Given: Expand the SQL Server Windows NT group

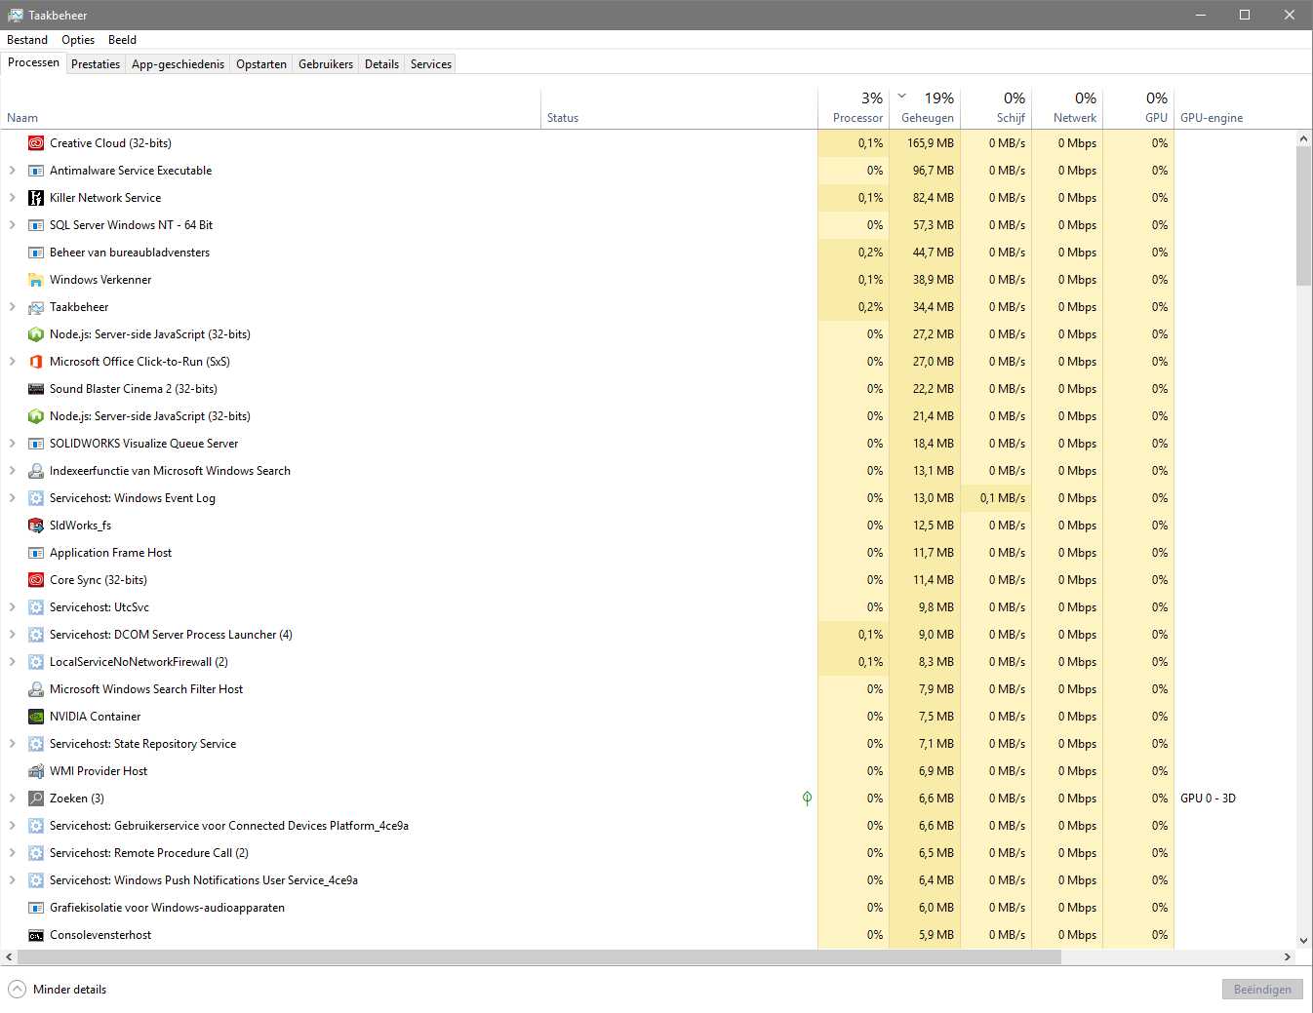Looking at the screenshot, I should (x=12, y=225).
